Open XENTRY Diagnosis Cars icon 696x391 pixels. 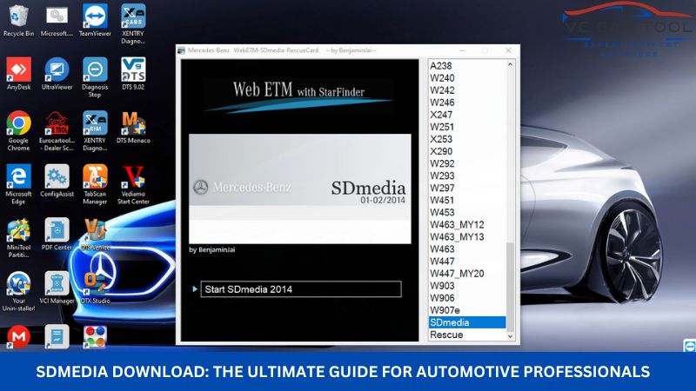click(133, 23)
